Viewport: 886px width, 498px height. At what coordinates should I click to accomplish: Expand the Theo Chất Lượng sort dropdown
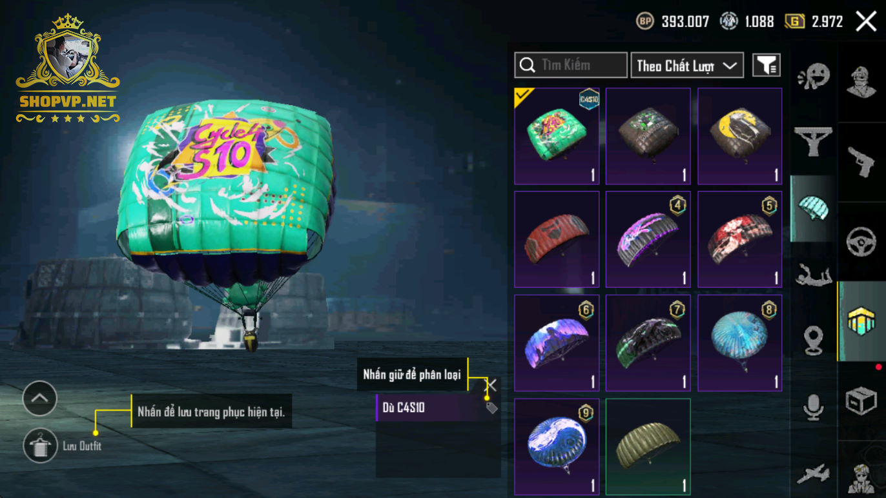pos(687,65)
